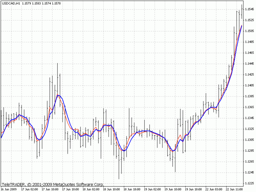Click the 1.1465 price level label
Screen dimensions: 256x192
pos(250,53)
